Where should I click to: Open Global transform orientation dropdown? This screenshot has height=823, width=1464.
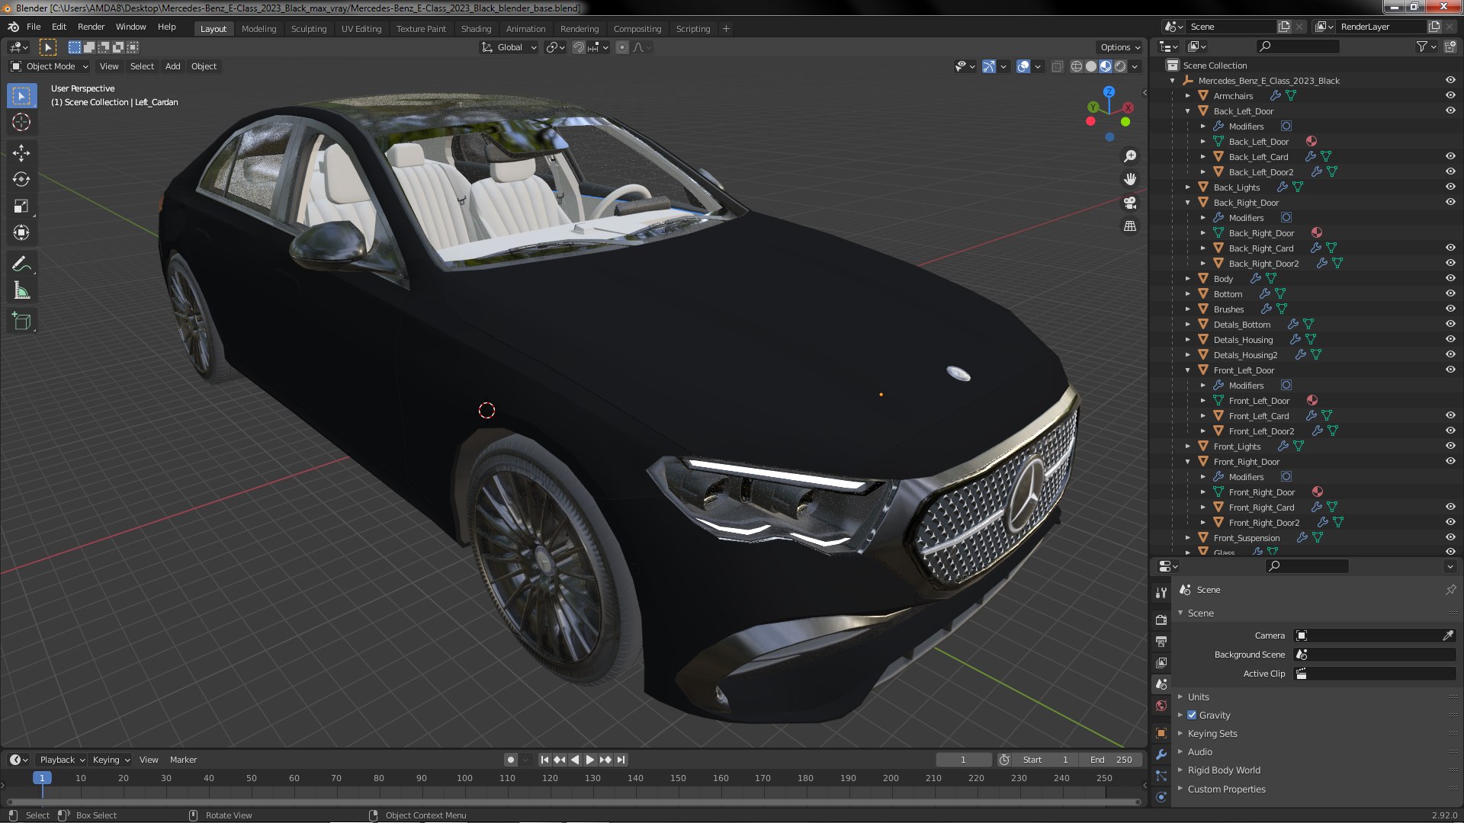click(509, 47)
